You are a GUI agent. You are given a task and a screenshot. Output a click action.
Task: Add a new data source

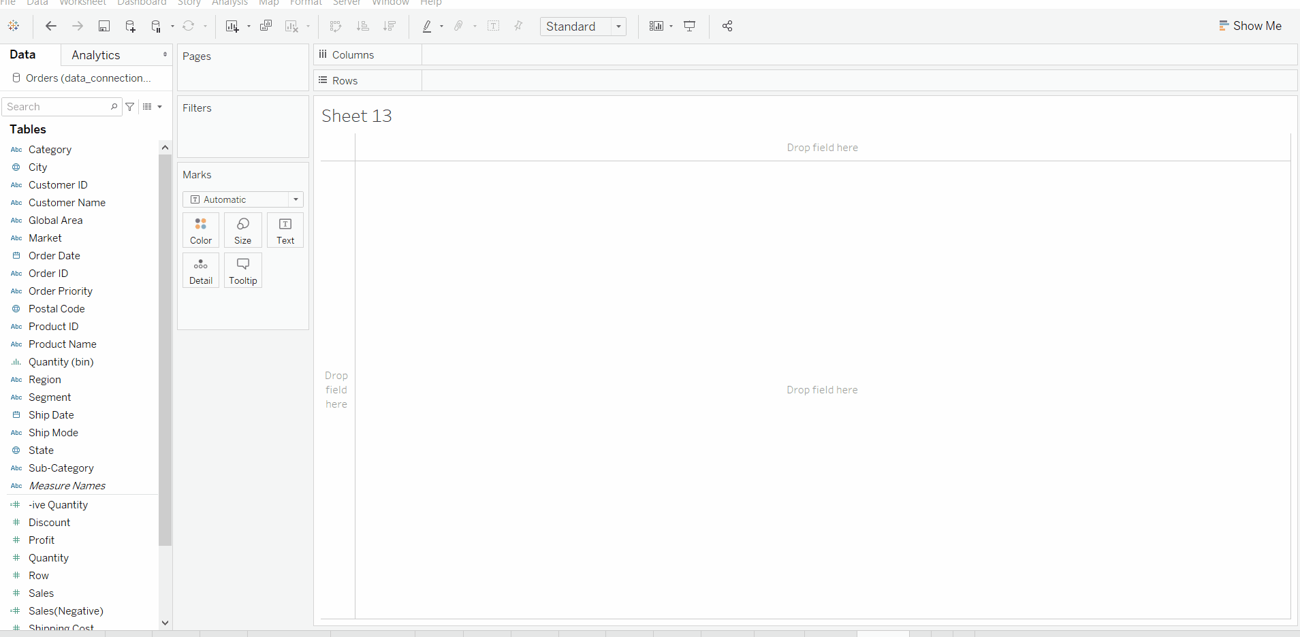130,26
